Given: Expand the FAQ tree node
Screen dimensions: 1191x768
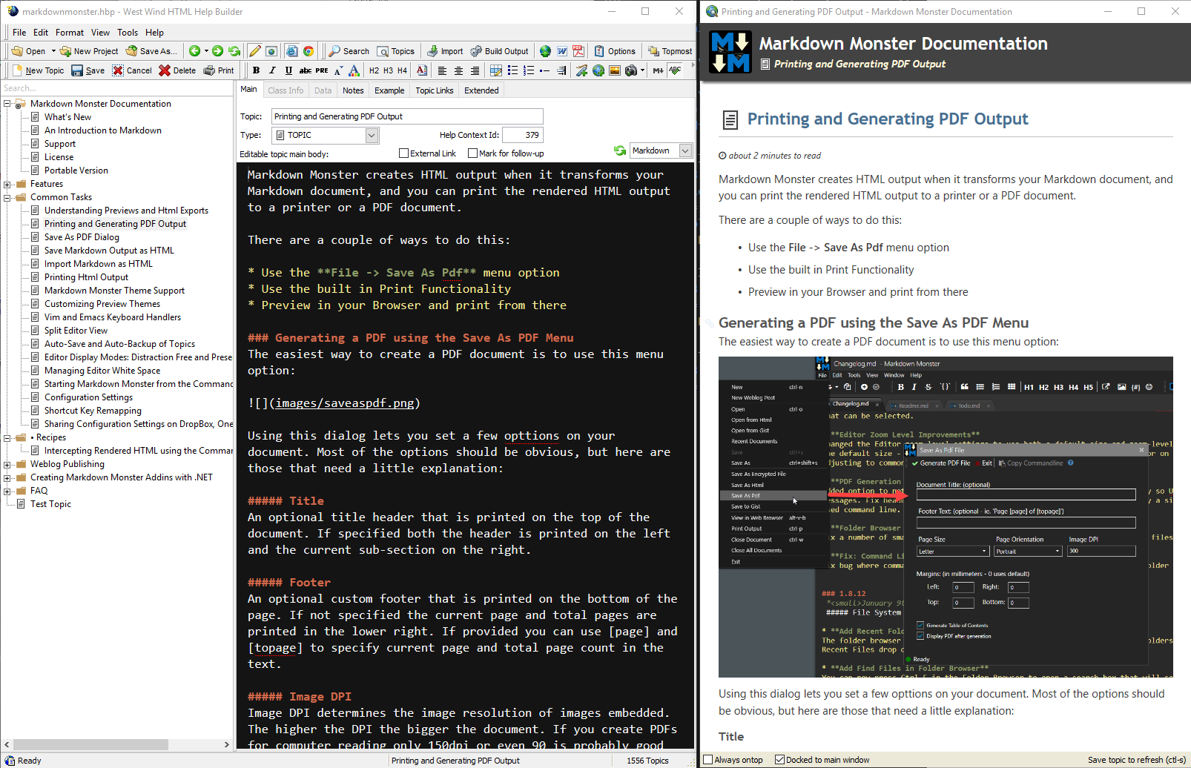Looking at the screenshot, I should coord(7,491).
